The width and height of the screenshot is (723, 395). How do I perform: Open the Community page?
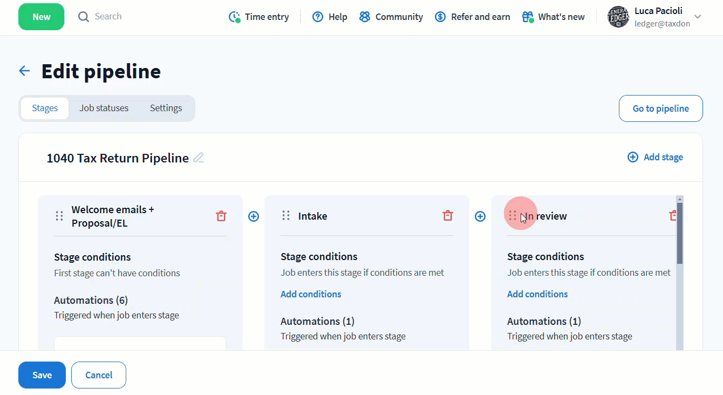point(391,17)
